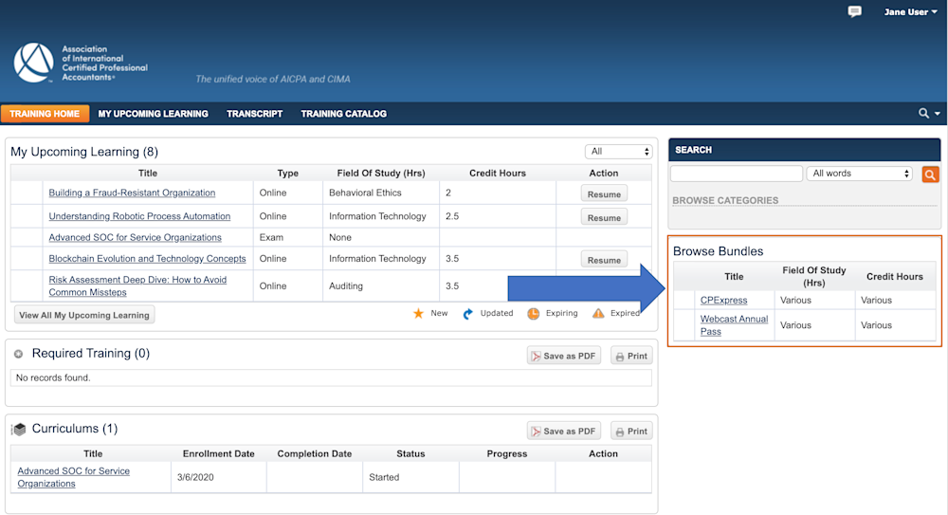The height and width of the screenshot is (515, 948).
Task: Click the Enrollment Date column header
Action: point(219,454)
